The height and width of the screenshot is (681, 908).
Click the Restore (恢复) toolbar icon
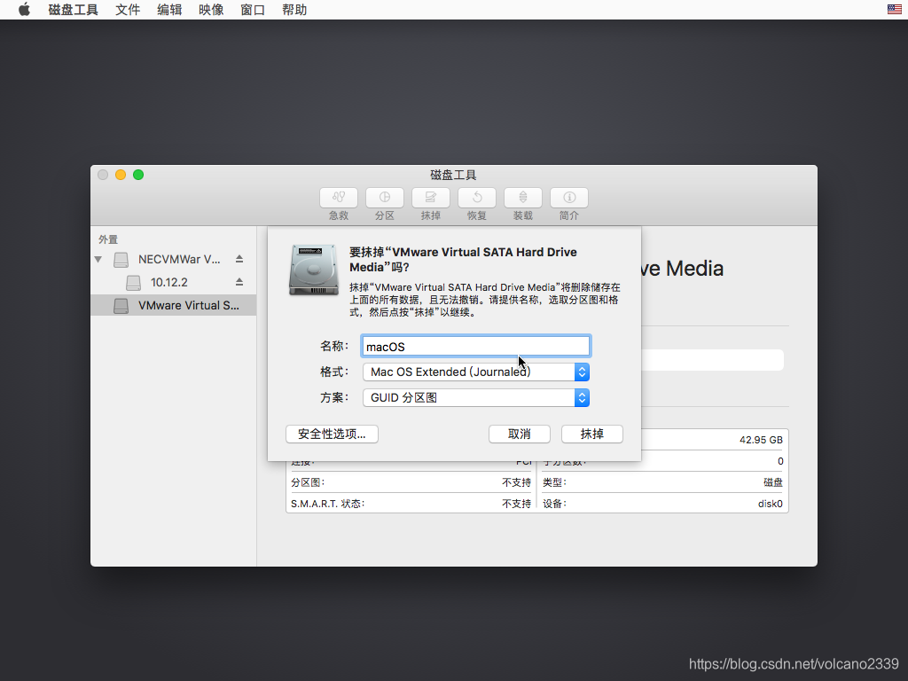[476, 198]
